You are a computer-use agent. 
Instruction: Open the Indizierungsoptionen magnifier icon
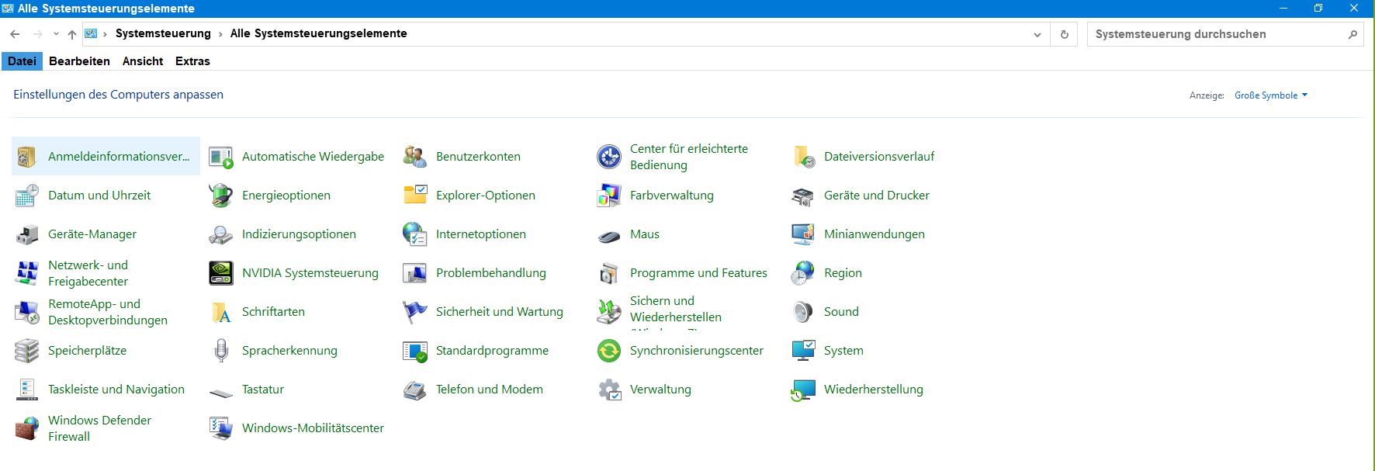click(220, 234)
